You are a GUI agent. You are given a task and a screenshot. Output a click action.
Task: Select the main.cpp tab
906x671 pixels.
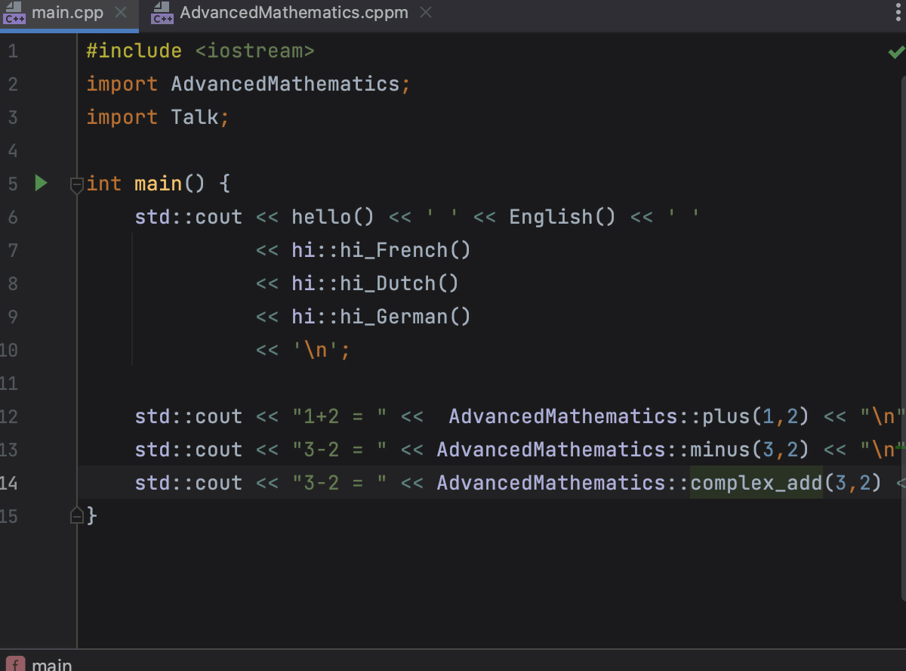click(68, 13)
